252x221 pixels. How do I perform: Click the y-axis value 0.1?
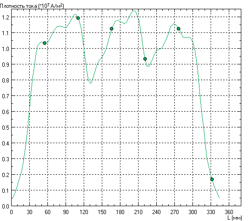tap(6, 191)
